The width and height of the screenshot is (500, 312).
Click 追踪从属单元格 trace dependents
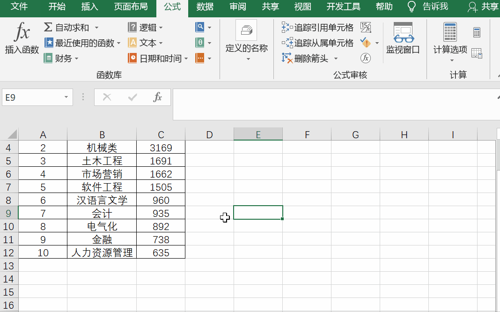(x=317, y=43)
